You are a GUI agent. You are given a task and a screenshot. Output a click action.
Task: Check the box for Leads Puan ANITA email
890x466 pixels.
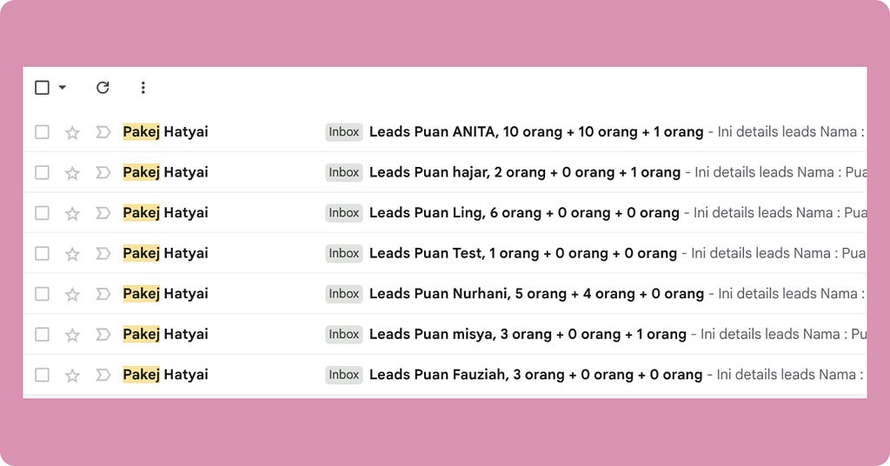pos(42,132)
